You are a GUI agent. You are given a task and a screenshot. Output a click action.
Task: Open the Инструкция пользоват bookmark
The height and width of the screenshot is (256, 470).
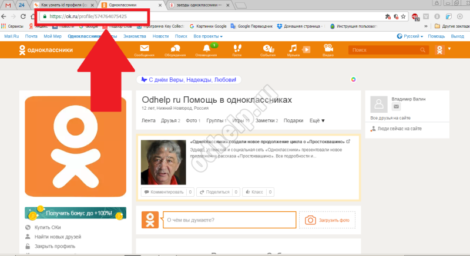pos(353,26)
